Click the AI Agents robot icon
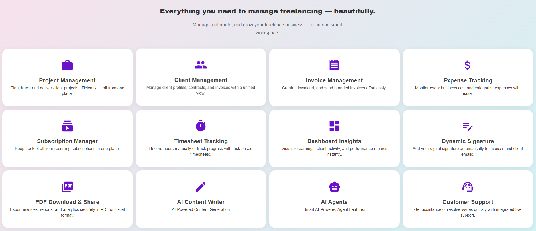The height and width of the screenshot is (231, 536). click(334, 187)
